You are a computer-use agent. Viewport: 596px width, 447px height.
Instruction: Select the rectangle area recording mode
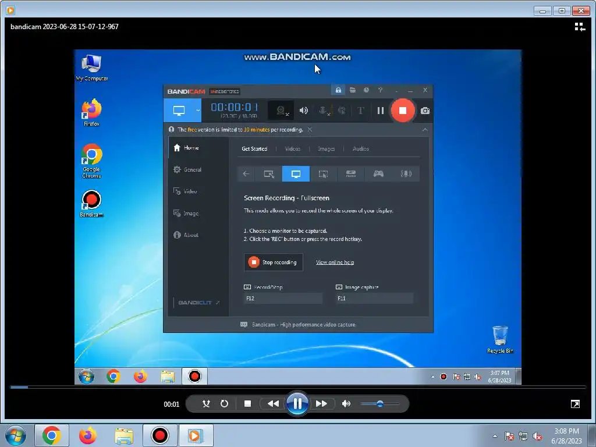click(269, 173)
